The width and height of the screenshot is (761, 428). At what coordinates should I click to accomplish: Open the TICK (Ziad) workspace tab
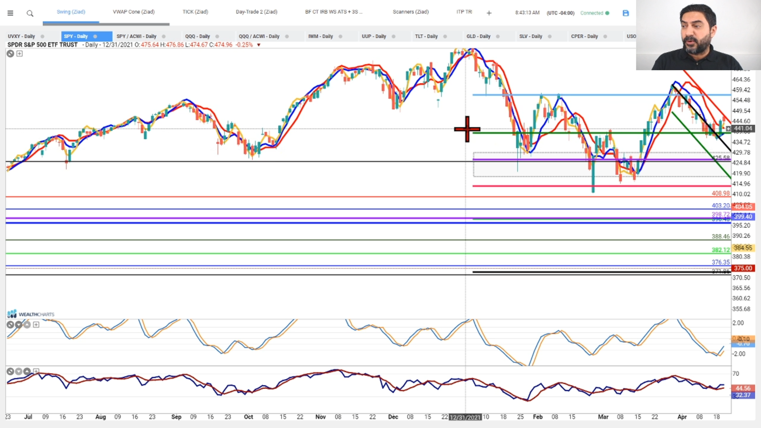[195, 12]
